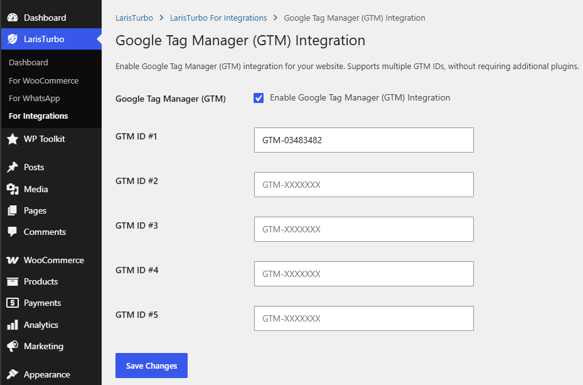Click the 'GTM ID #2' label

(137, 181)
